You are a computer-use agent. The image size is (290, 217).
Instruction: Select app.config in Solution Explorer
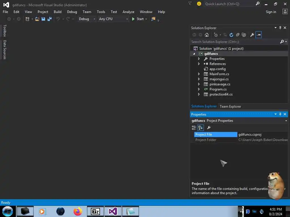coord(217,69)
